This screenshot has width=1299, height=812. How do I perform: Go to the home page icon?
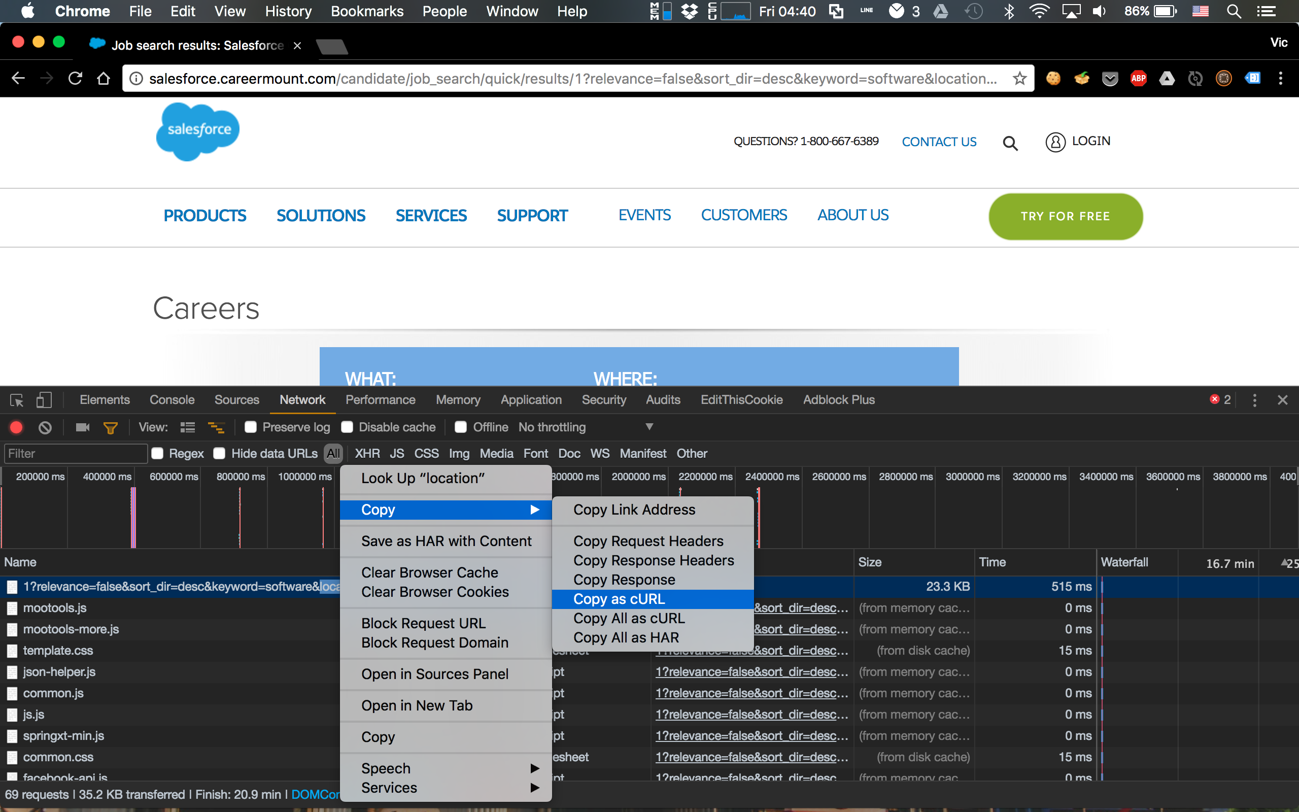pyautogui.click(x=104, y=78)
